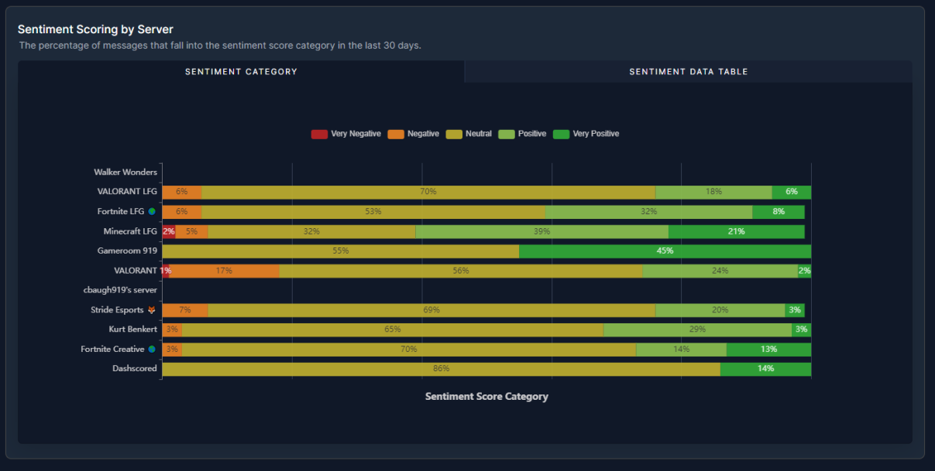
Task: Toggle the Very Negative legend series
Action: 319,134
